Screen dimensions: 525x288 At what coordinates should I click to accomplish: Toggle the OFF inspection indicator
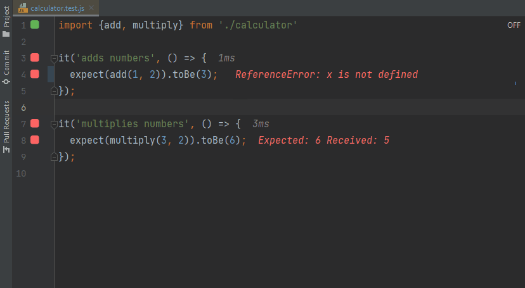click(513, 25)
